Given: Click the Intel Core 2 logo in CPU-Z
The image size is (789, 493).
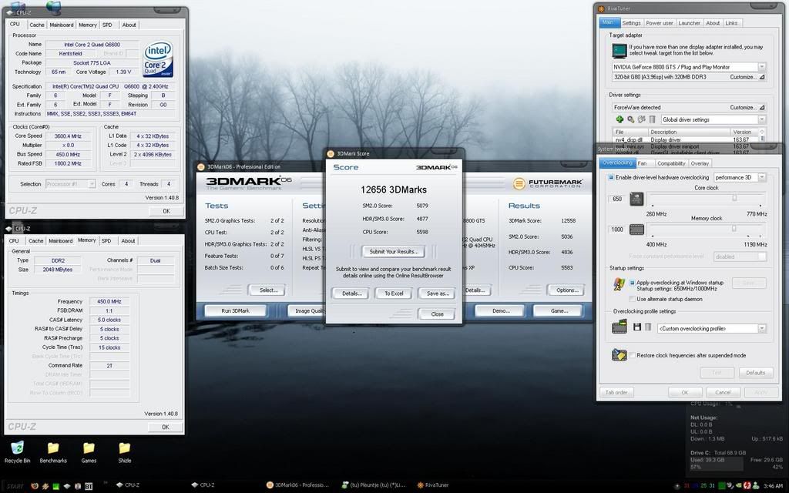Looking at the screenshot, I should [159, 59].
